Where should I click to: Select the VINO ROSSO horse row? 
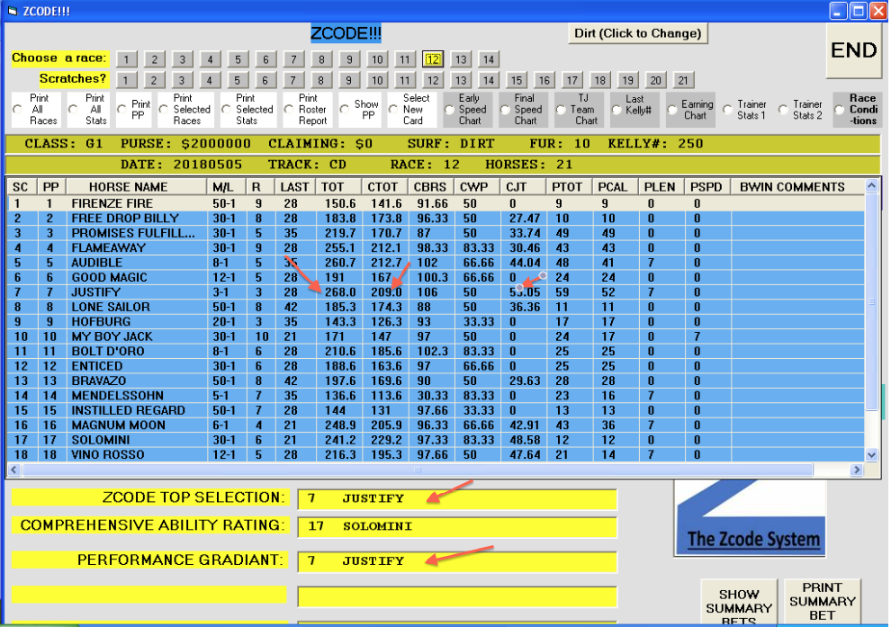pos(436,454)
